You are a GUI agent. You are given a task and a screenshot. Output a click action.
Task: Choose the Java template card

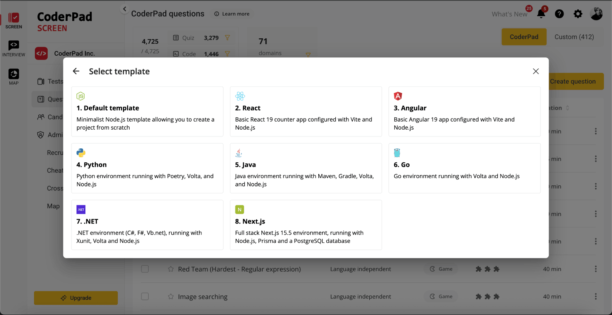pyautogui.click(x=306, y=168)
